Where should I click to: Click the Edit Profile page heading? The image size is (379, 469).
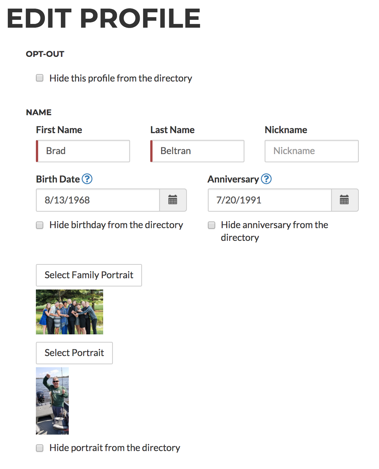104,18
